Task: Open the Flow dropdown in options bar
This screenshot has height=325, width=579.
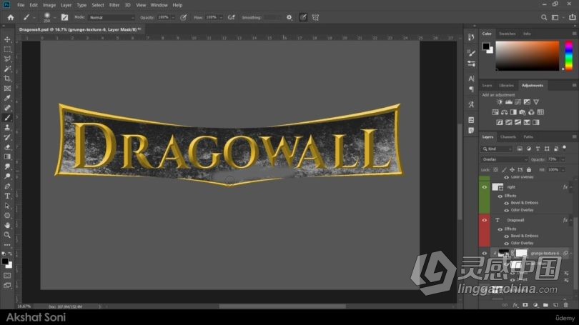Action: point(221,17)
